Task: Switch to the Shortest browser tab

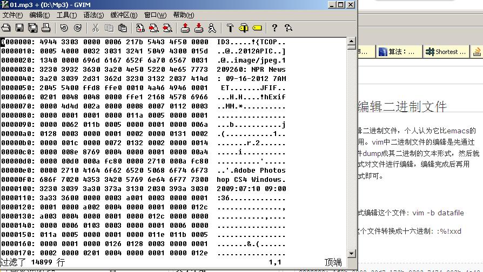Action: point(446,51)
